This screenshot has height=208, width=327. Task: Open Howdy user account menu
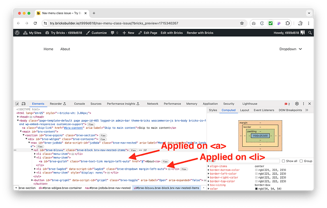(x=289, y=33)
